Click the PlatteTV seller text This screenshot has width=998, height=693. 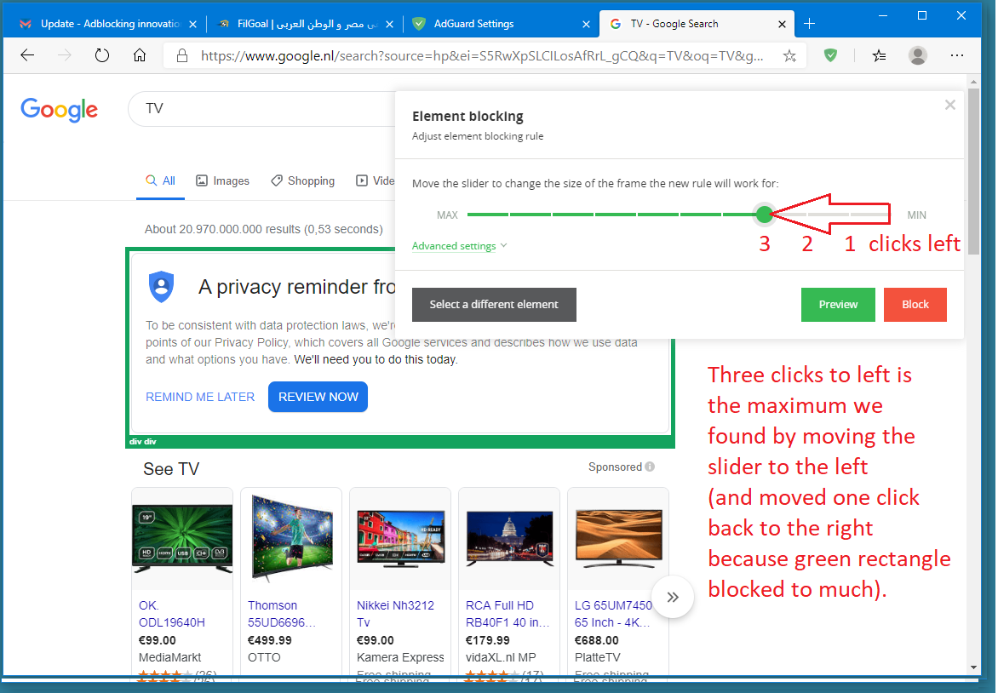tap(596, 657)
